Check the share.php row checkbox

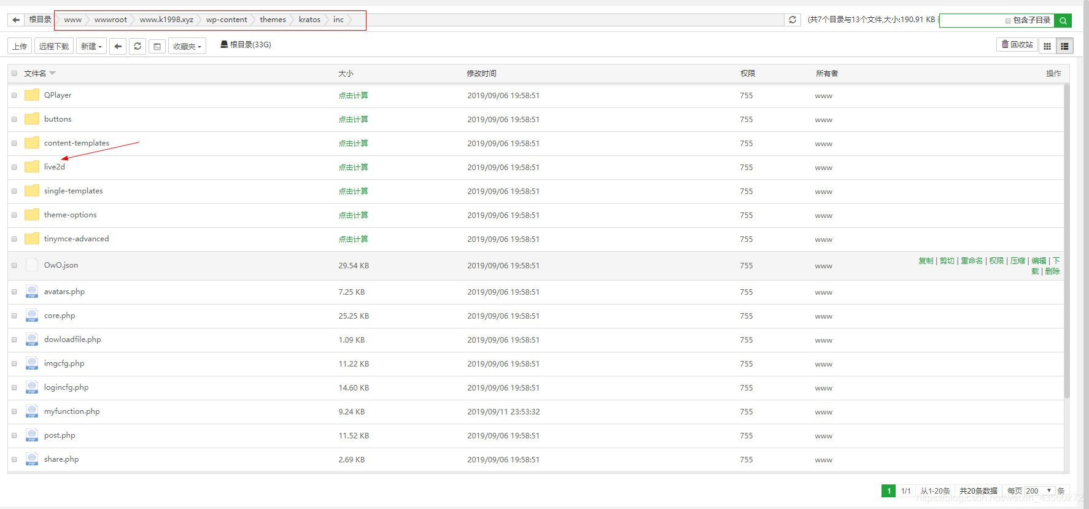(x=14, y=459)
